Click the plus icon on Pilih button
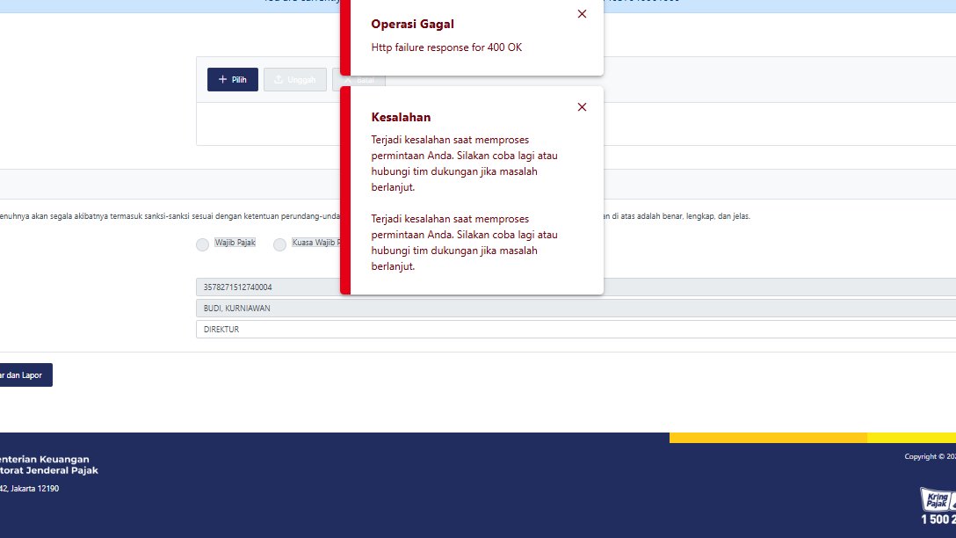956x538 pixels. (222, 79)
